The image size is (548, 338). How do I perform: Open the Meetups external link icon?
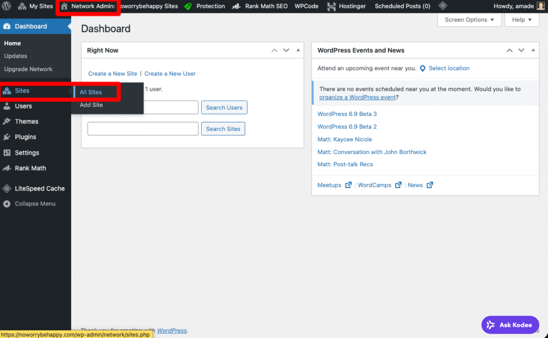tap(348, 185)
